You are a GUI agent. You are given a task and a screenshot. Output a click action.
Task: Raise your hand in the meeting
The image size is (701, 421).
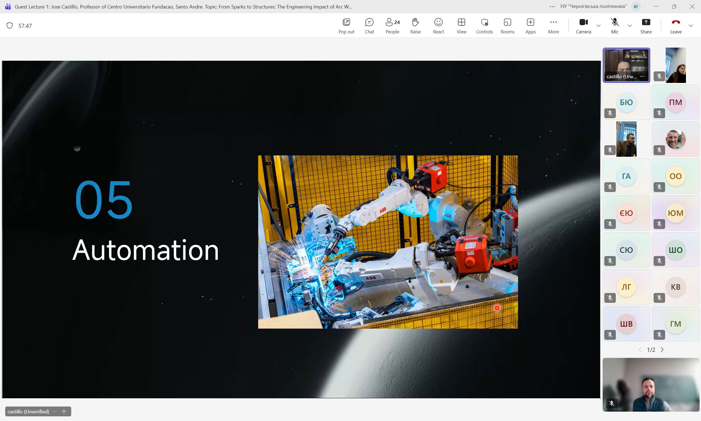pyautogui.click(x=415, y=25)
